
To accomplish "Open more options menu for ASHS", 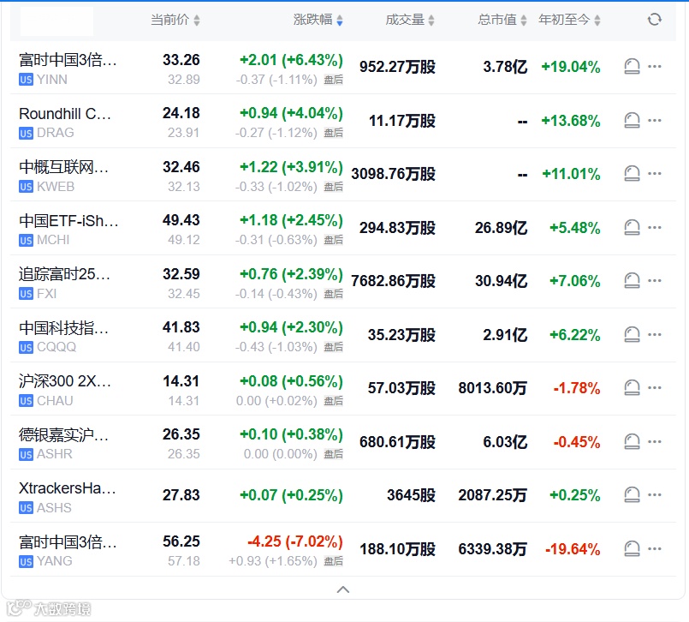I will (x=655, y=495).
